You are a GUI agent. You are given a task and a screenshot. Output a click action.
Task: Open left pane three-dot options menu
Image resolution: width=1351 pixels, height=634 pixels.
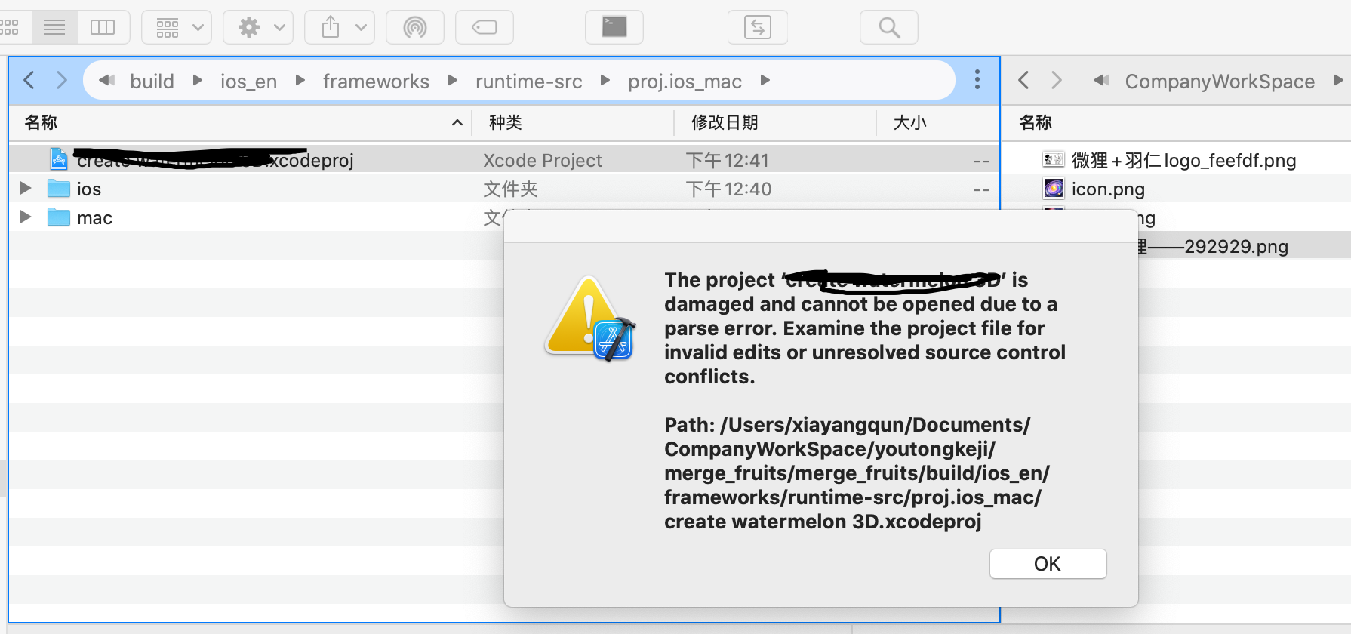(x=977, y=80)
